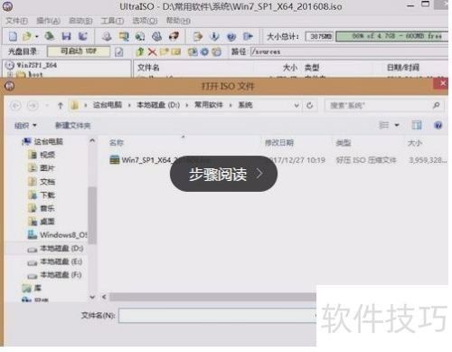Screen dimensions: 452x352
Task: Click the green up-folder arrow icon
Action: point(140,52)
